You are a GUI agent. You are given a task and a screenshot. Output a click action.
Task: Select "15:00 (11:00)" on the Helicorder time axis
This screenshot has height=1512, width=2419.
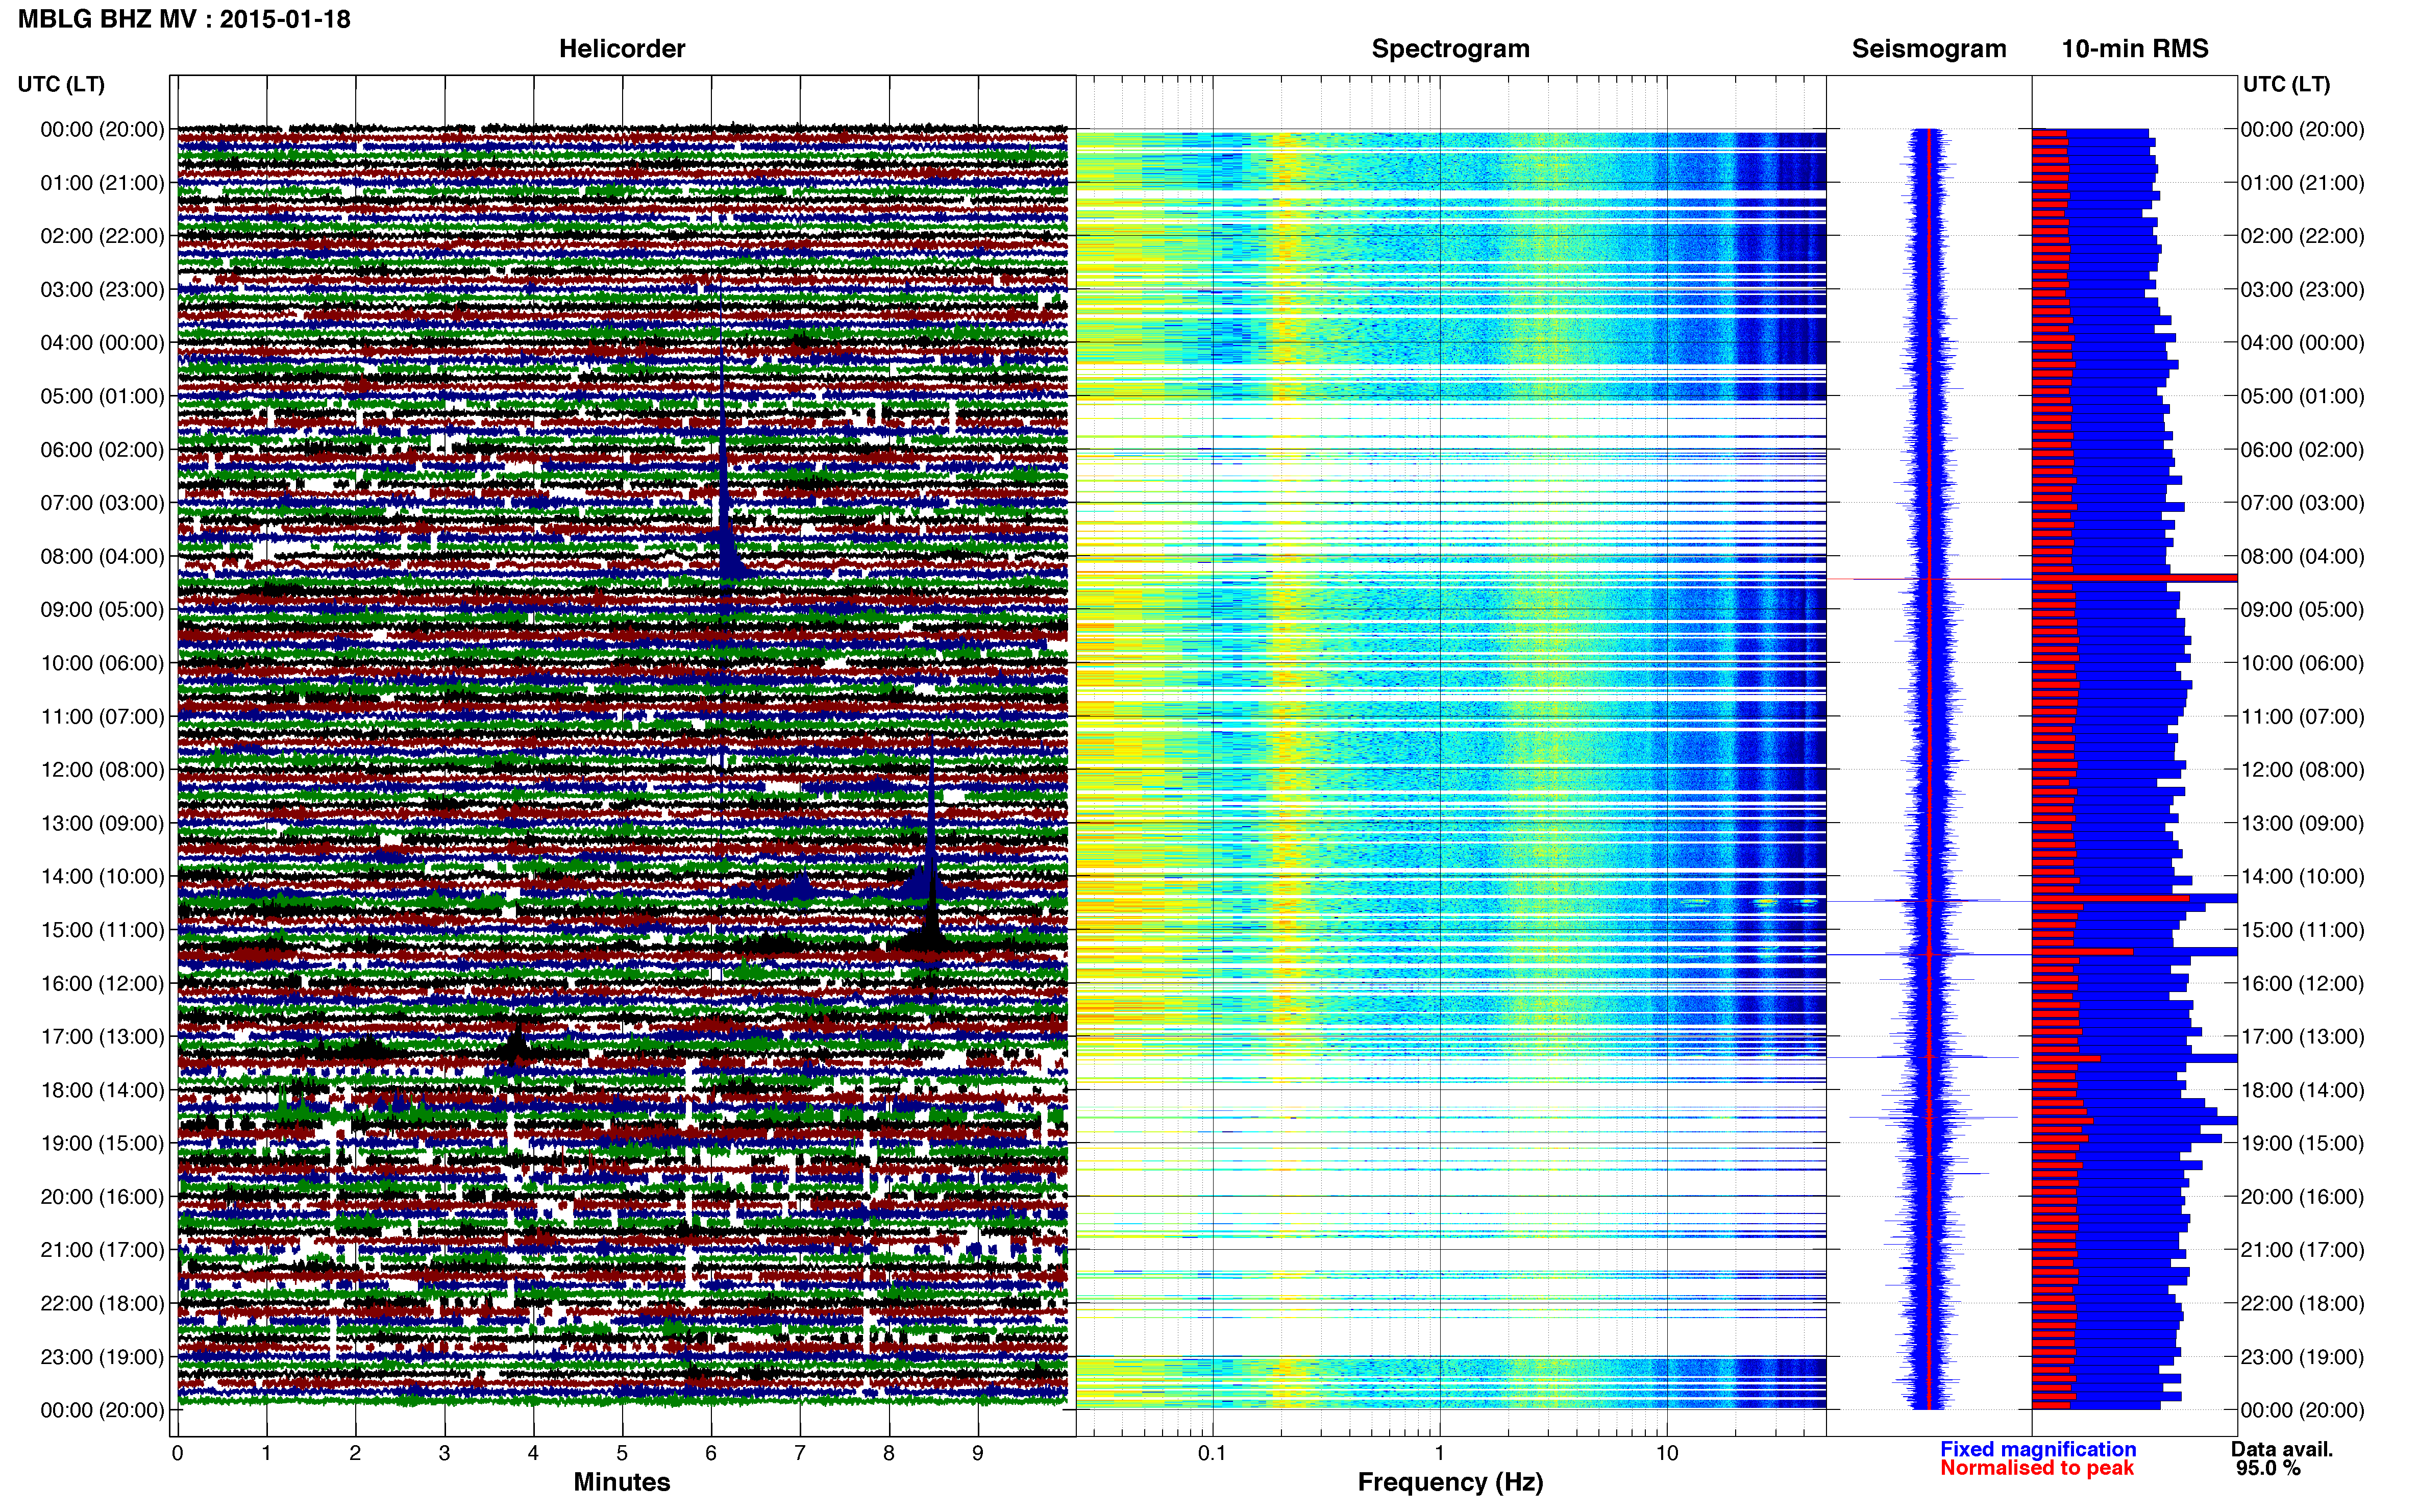coord(102,930)
